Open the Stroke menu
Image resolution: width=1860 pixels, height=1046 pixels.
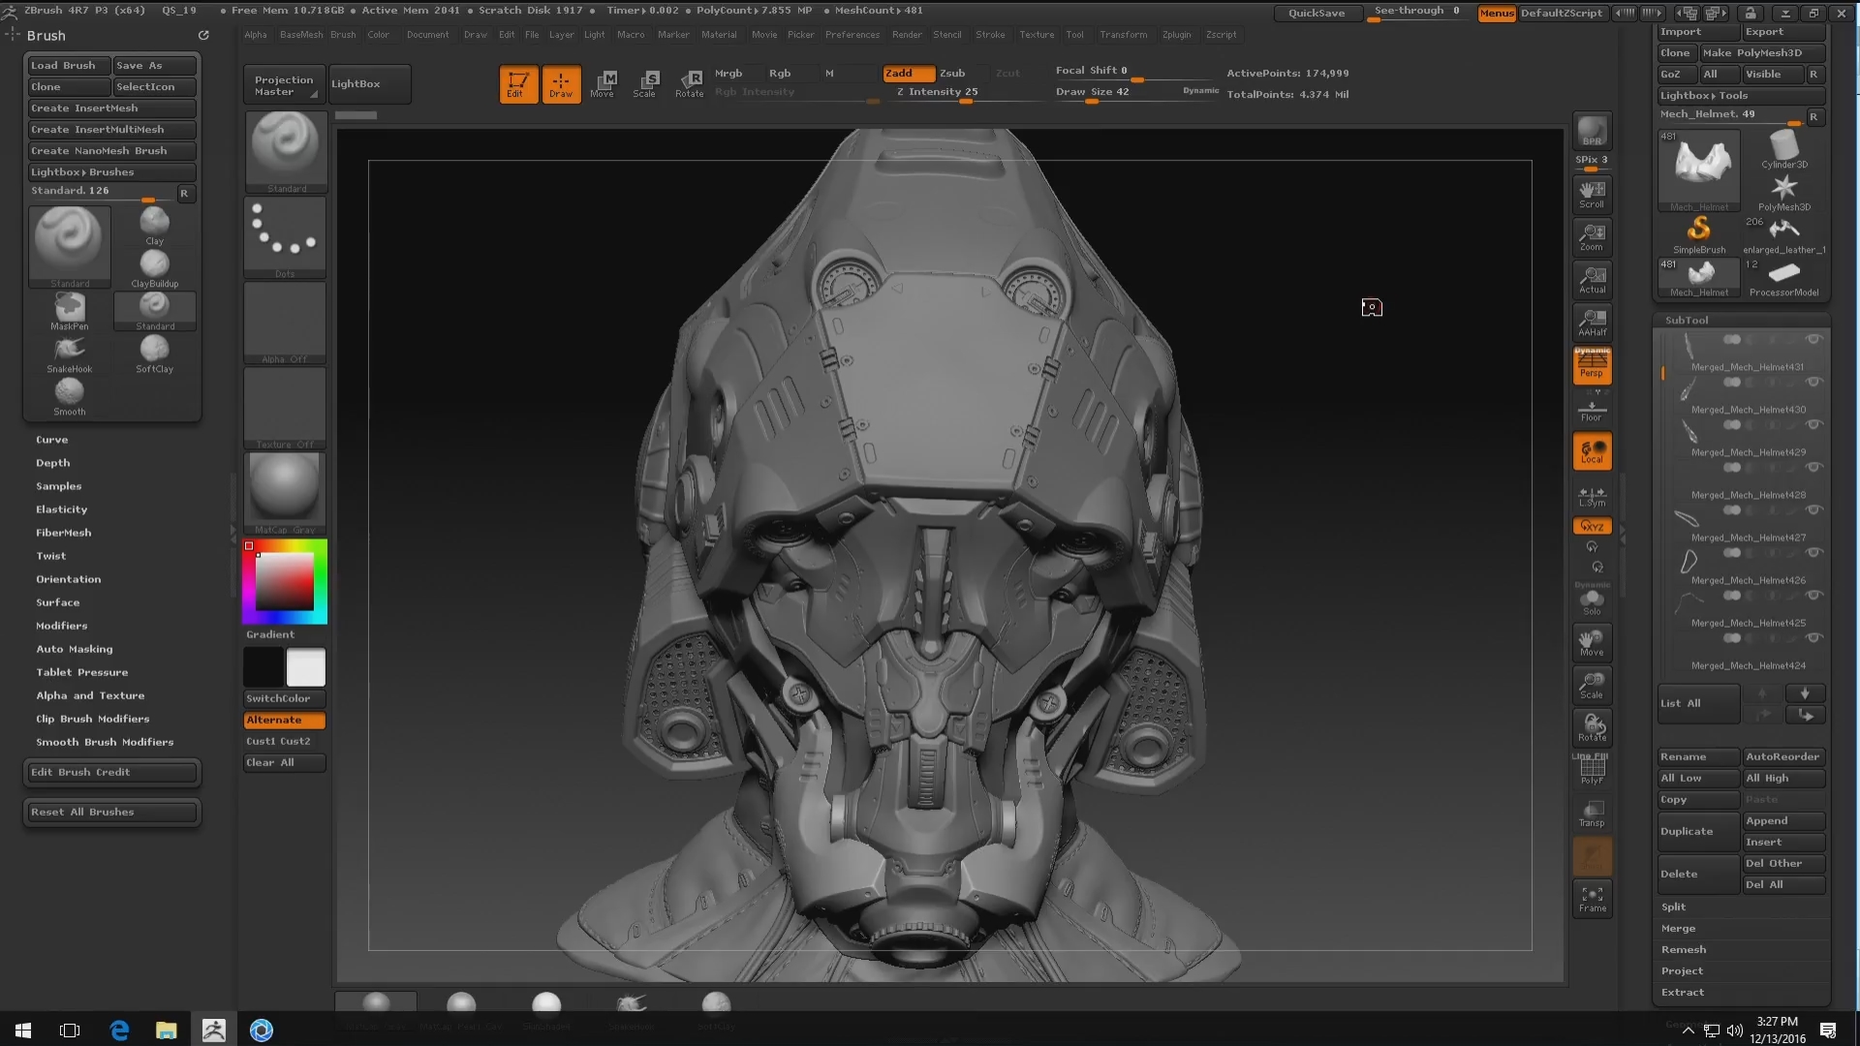point(989,34)
